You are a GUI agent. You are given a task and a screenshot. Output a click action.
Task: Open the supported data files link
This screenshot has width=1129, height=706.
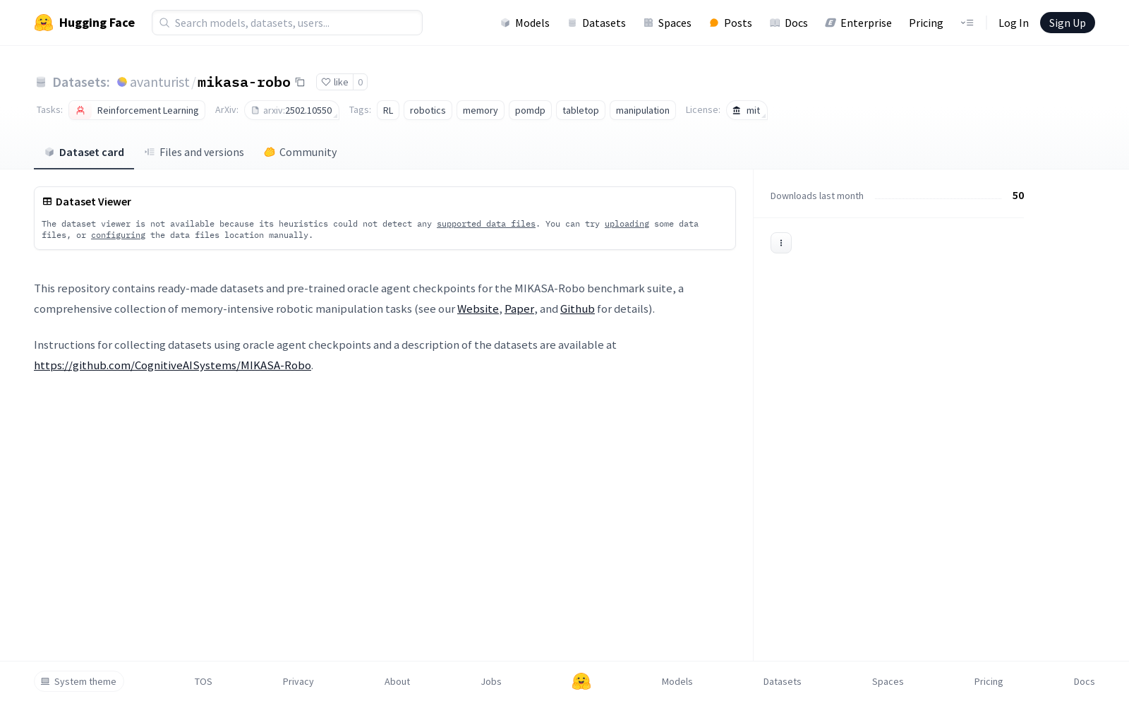point(486,224)
